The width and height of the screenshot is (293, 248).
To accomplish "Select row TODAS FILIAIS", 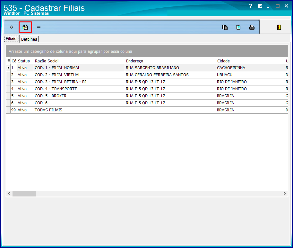I will [x=147, y=110].
